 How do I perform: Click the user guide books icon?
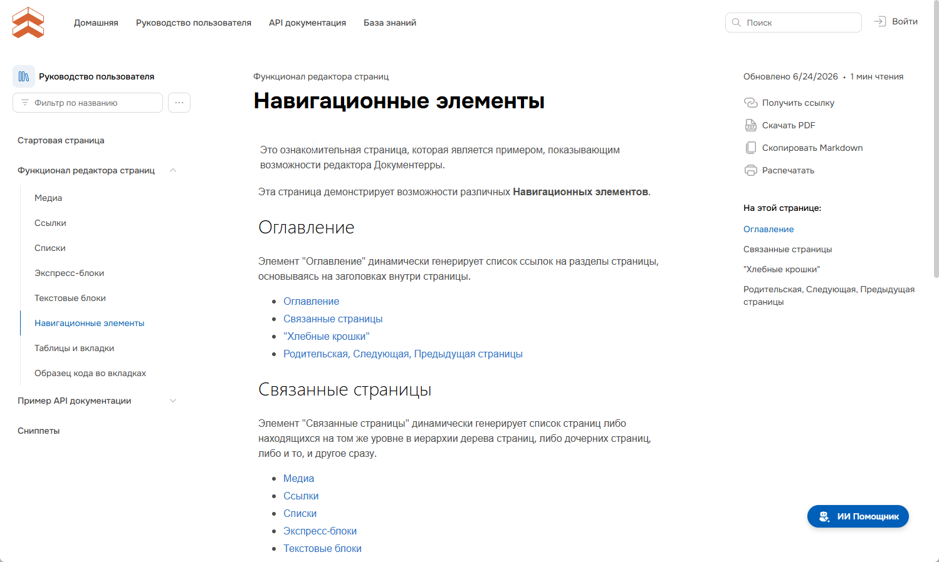24,76
